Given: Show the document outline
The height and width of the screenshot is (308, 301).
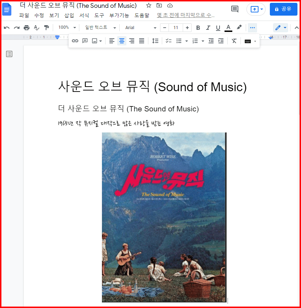Looking at the screenshot, I should [x=9, y=54].
